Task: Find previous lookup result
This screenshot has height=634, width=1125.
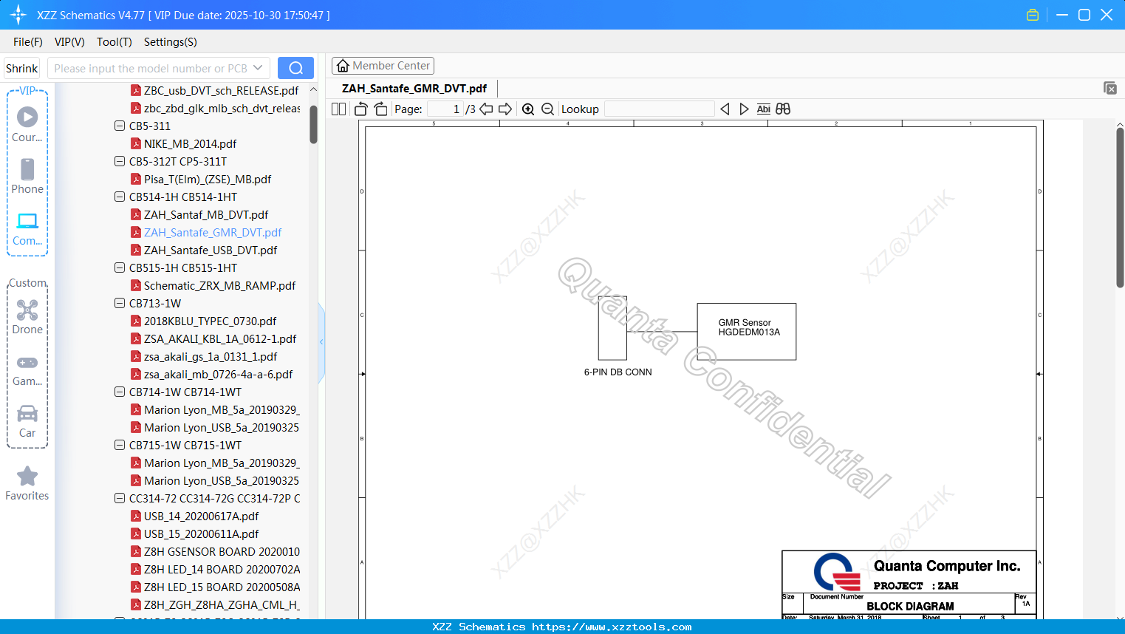Action: [725, 109]
